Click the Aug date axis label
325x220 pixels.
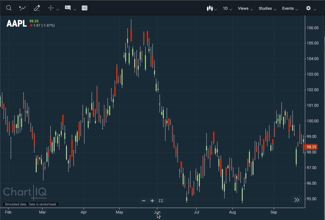(x=233, y=212)
